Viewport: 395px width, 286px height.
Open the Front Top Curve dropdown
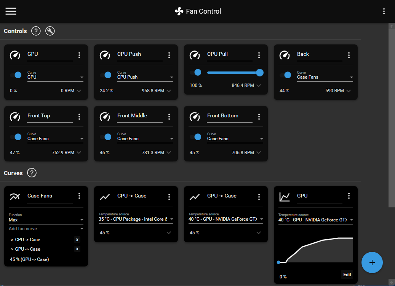(55, 137)
